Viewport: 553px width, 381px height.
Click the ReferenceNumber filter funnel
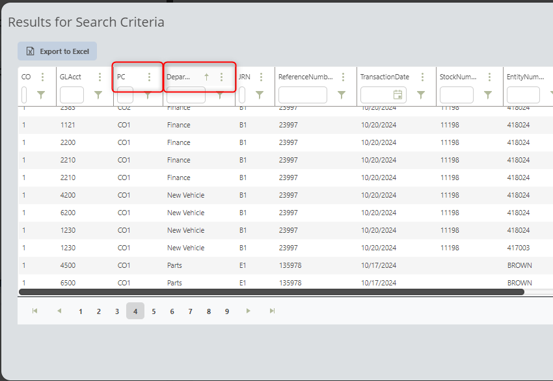(x=342, y=95)
